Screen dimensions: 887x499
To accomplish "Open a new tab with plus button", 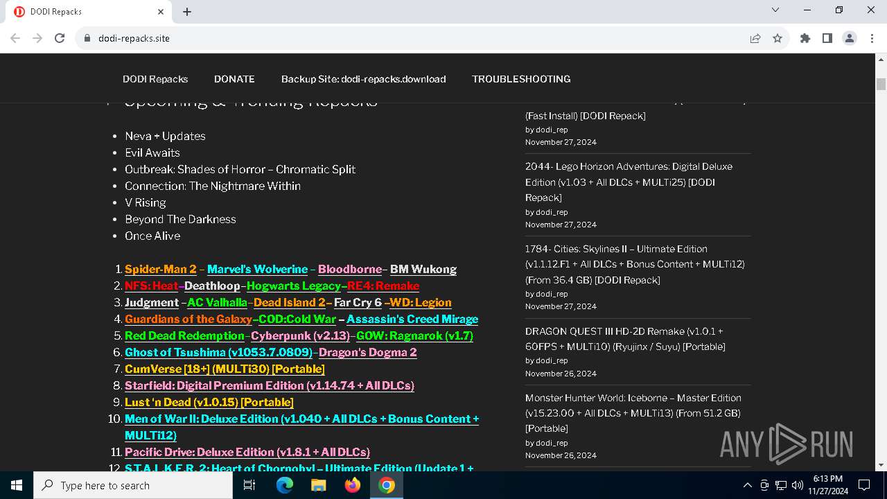I will click(x=187, y=12).
